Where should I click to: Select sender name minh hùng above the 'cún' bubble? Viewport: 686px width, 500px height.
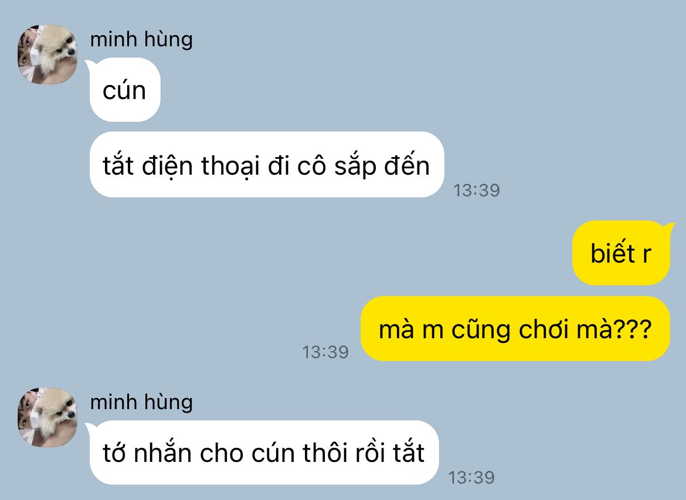[x=141, y=39]
